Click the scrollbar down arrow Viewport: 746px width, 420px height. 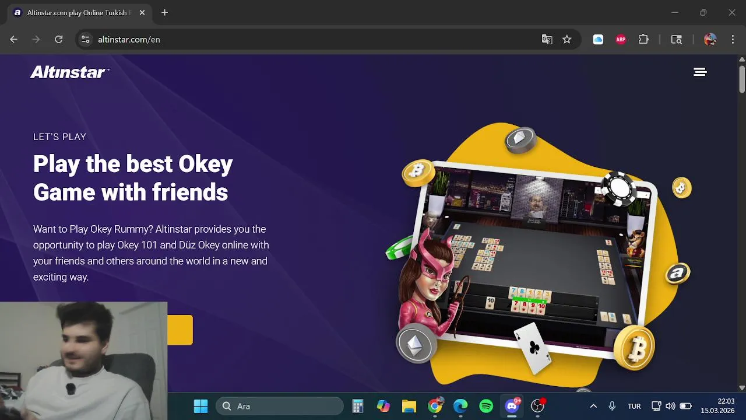[742, 387]
